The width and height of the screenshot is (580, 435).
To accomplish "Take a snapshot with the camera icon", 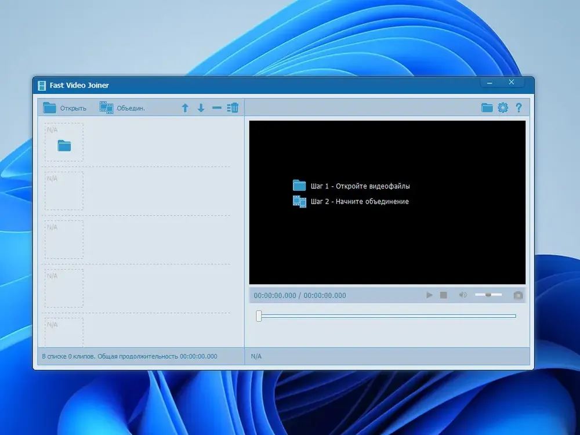I will click(x=518, y=295).
